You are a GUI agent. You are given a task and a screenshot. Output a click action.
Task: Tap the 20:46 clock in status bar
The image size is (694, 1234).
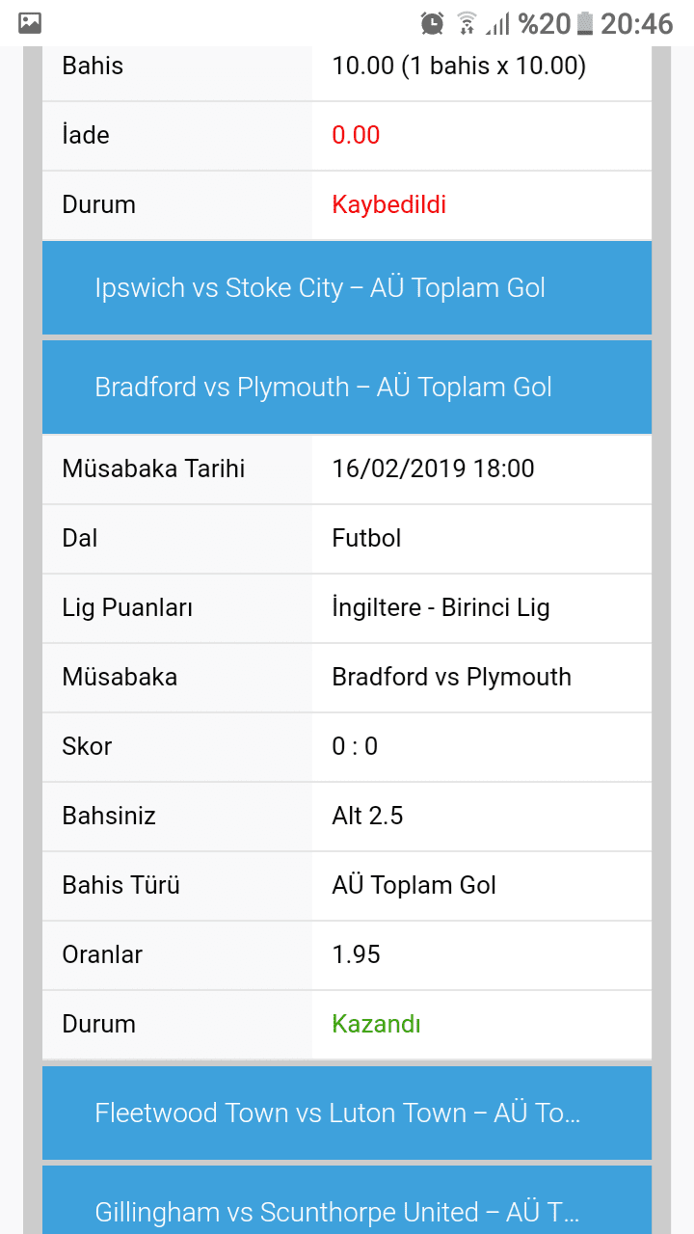(x=636, y=22)
